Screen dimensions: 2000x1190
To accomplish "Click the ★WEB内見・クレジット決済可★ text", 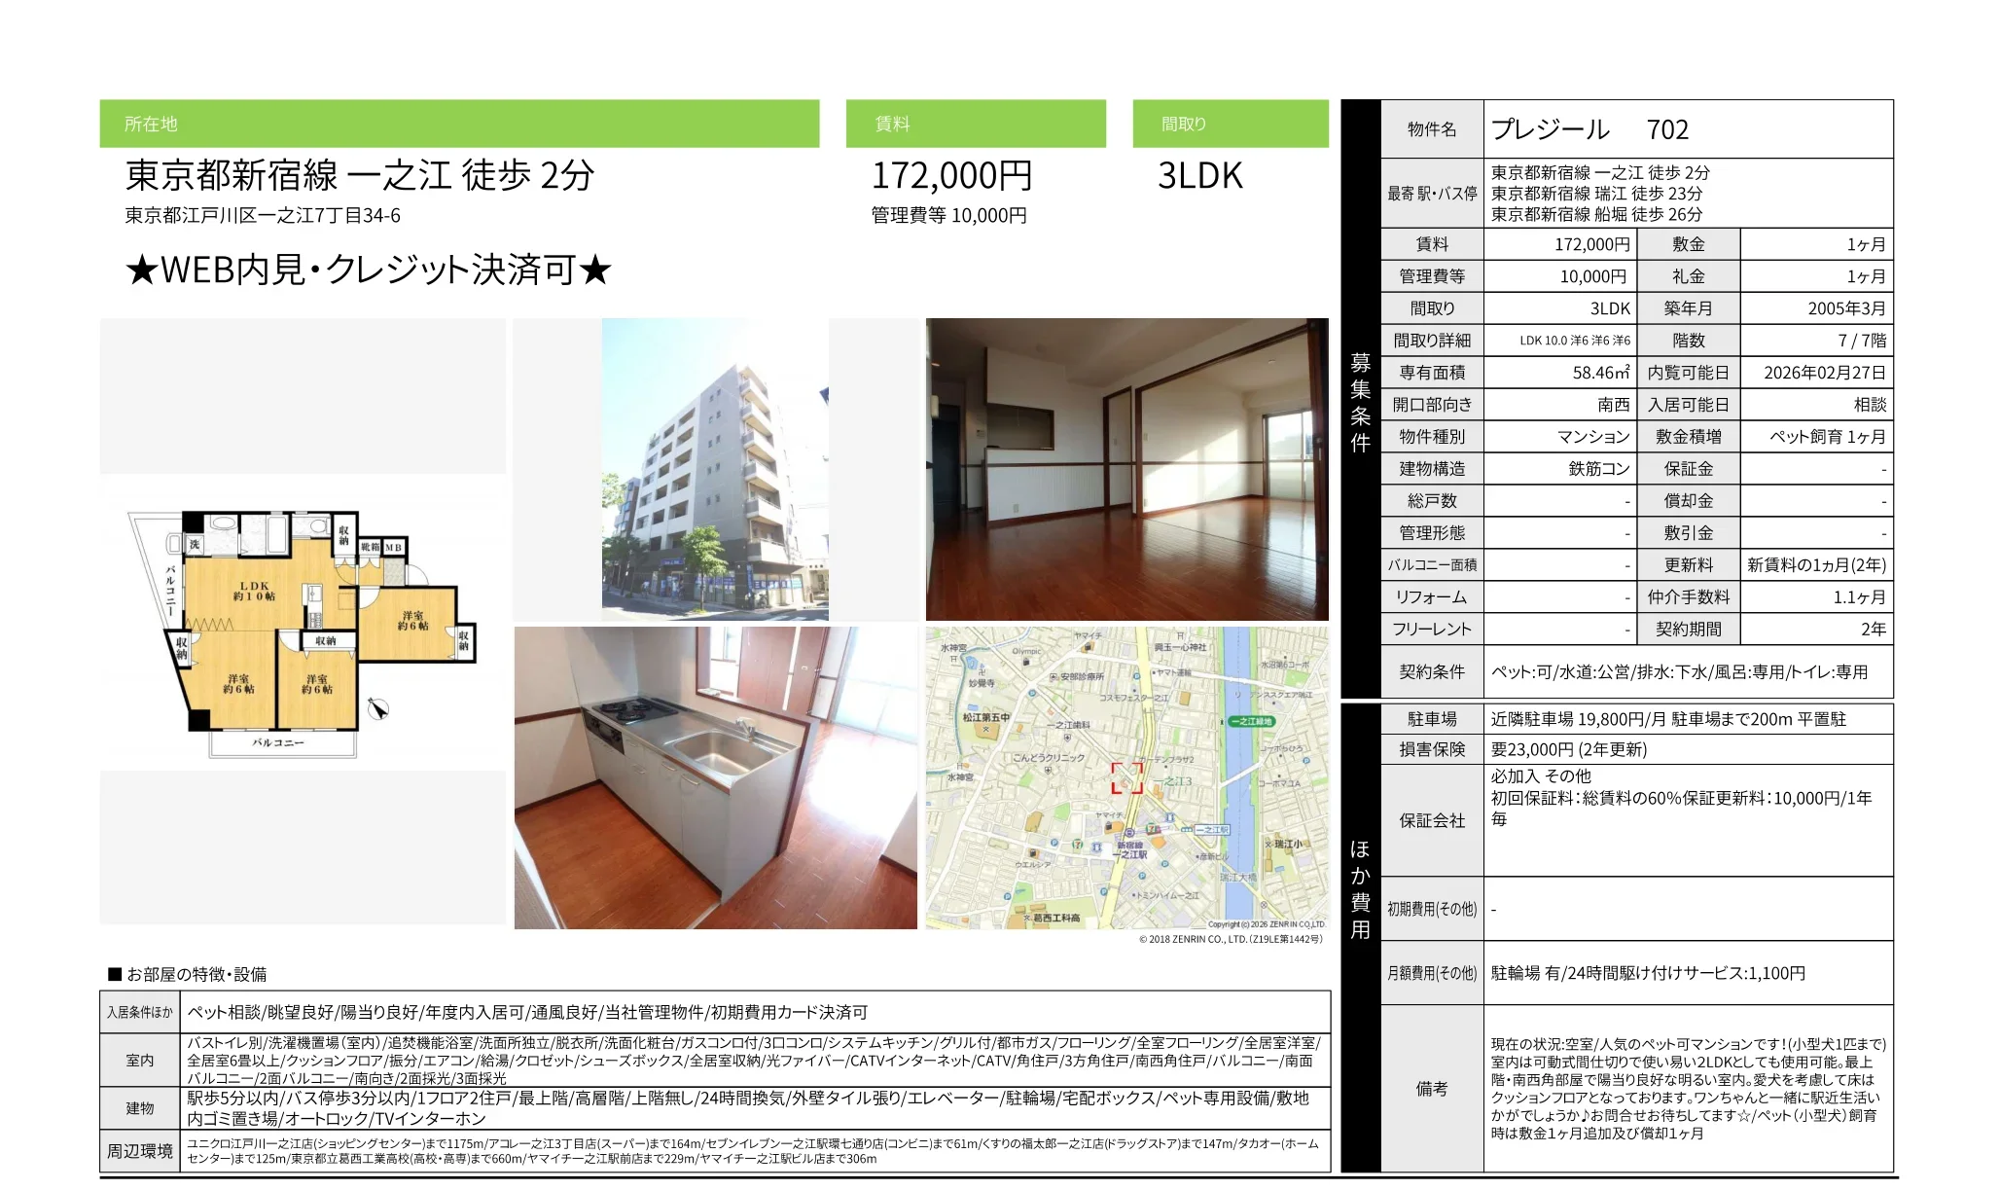I will coord(368,270).
